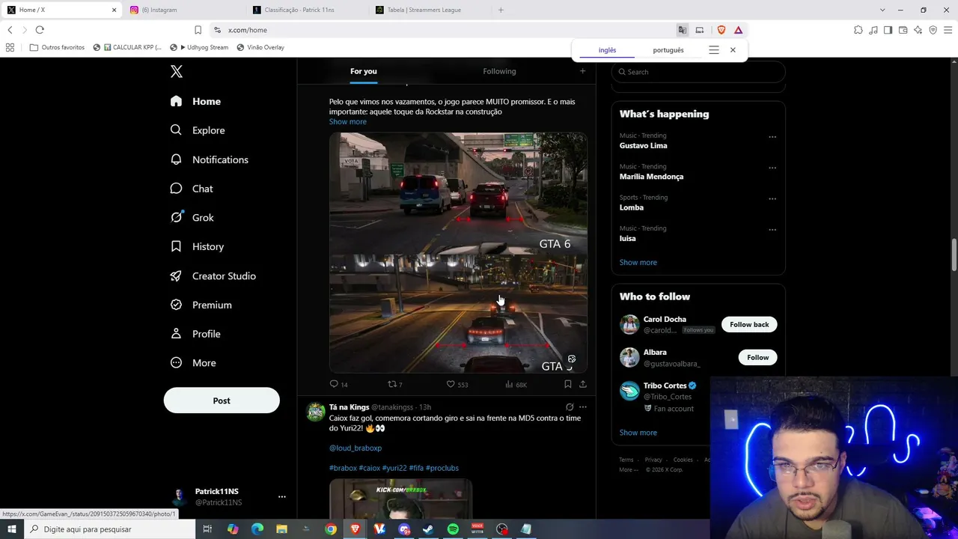This screenshot has height=539, width=958.
Task: Open Tribo Cortes profile
Action: click(665, 386)
